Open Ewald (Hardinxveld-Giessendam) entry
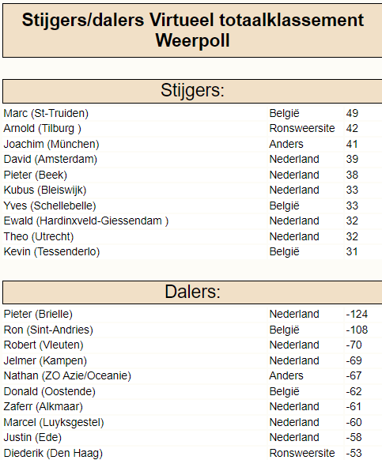Image resolution: width=382 pixels, height=460 pixels. 86,221
